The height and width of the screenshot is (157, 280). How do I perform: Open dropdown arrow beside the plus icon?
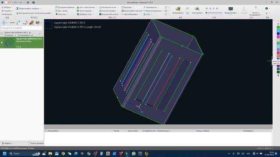(7, 23)
